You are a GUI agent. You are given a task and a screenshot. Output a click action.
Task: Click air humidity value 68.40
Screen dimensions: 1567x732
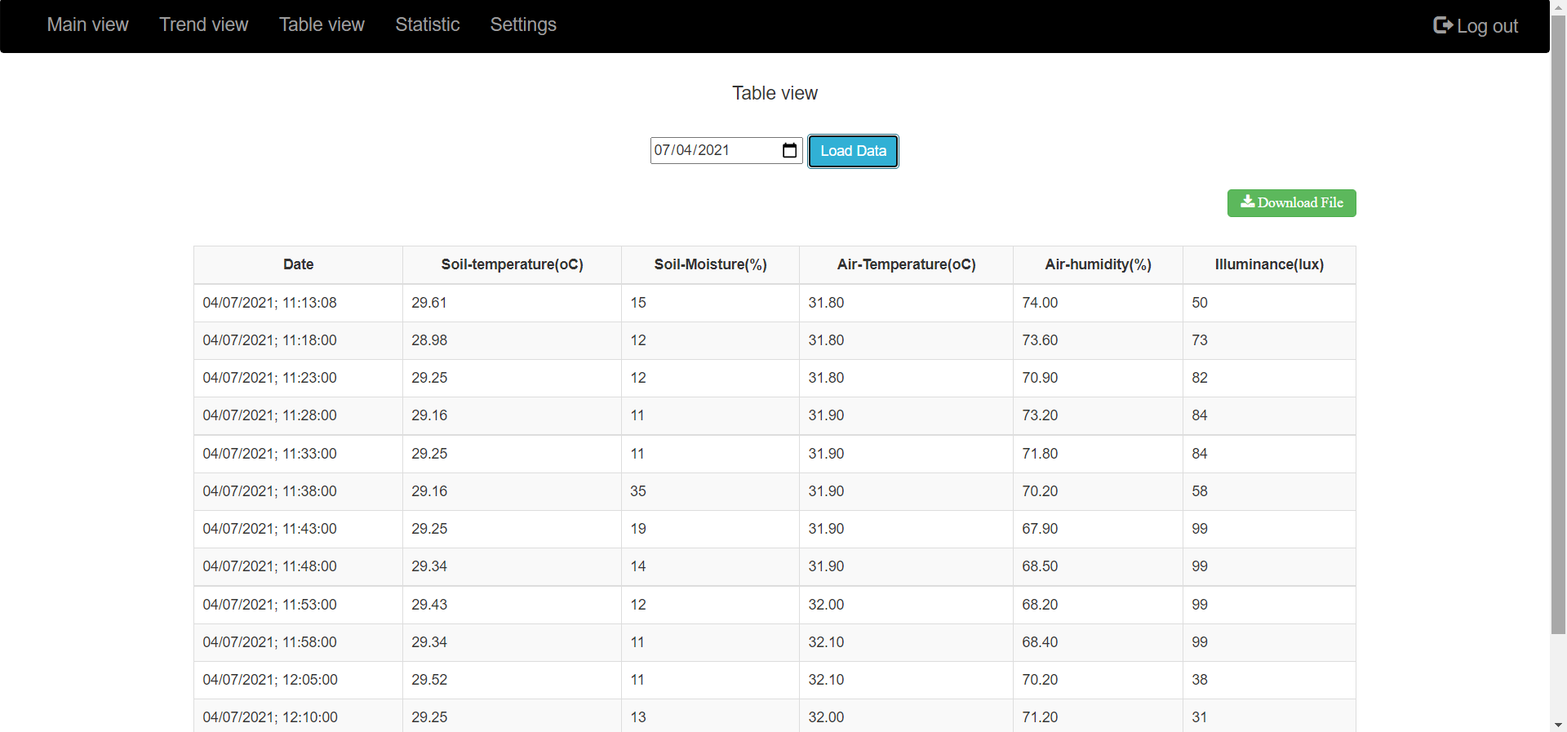click(x=1040, y=642)
